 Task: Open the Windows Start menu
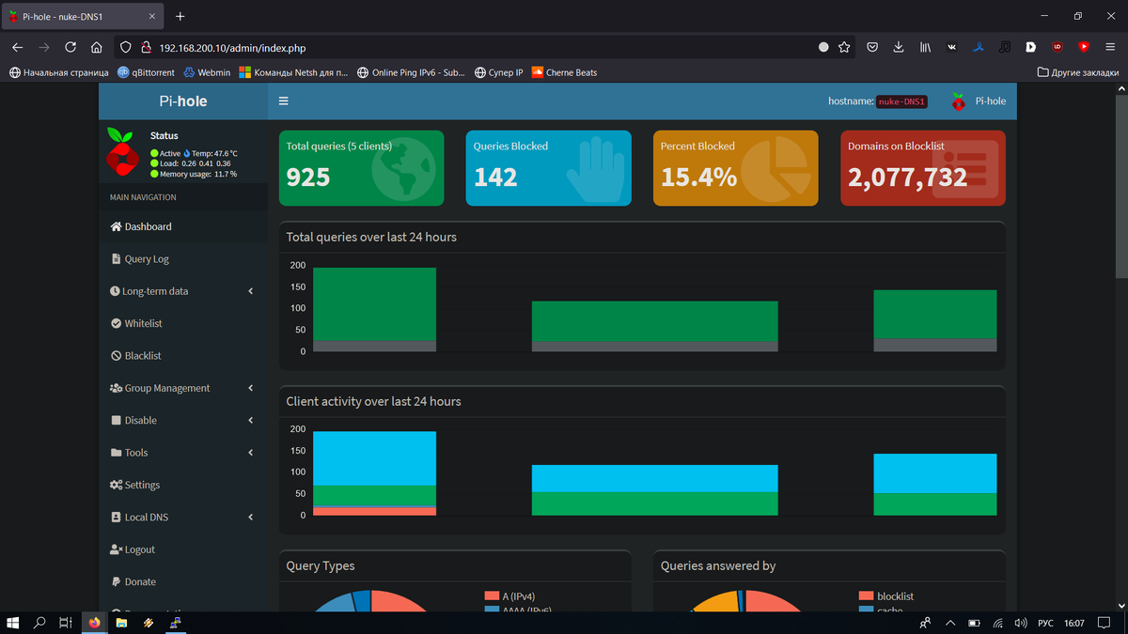coord(13,622)
